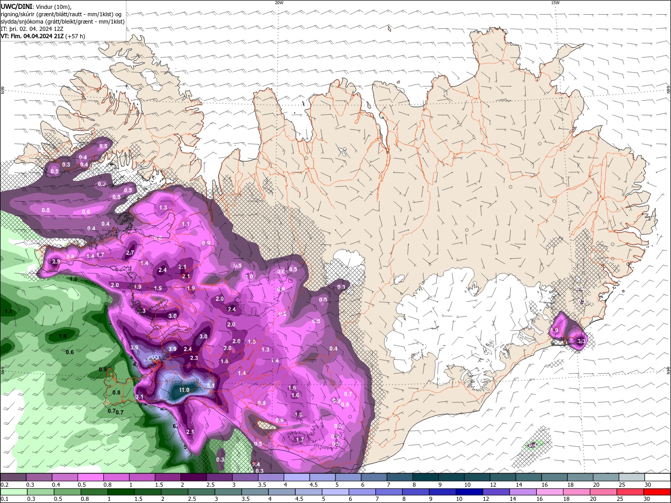The height and width of the screenshot is (503, 671).
Task: Pick the bright pink snow swatch between 0.5 and 0.8
Action: coord(90,477)
